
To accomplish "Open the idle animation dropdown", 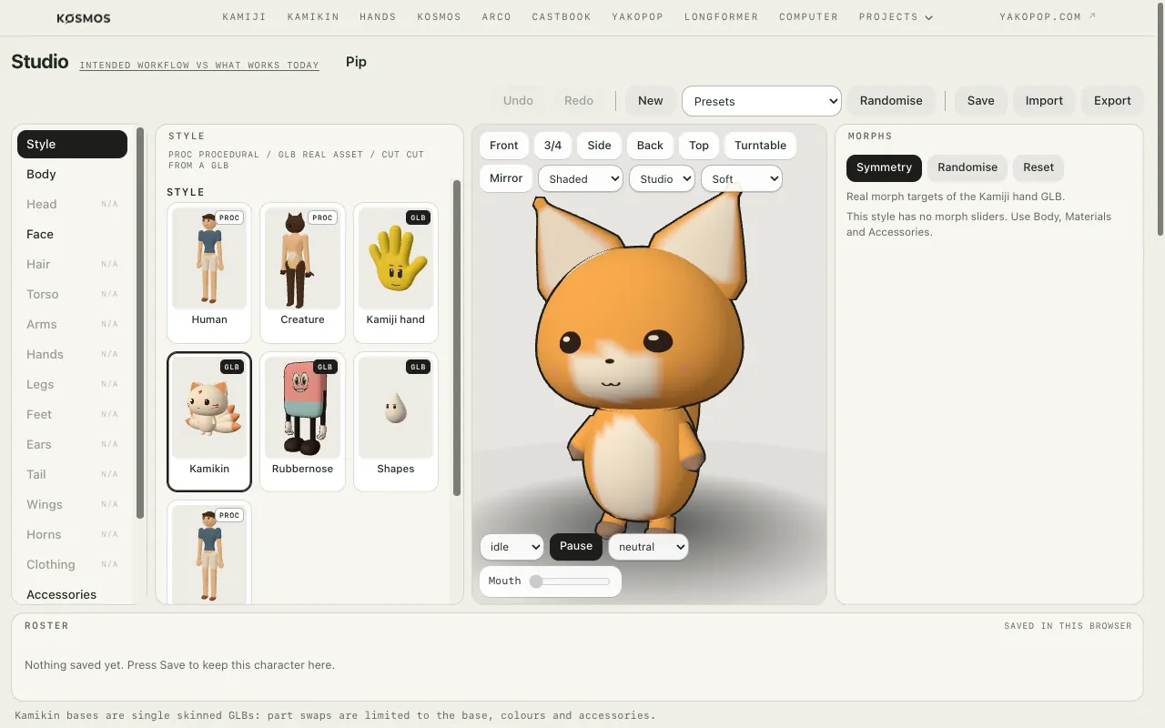I will click(x=512, y=547).
